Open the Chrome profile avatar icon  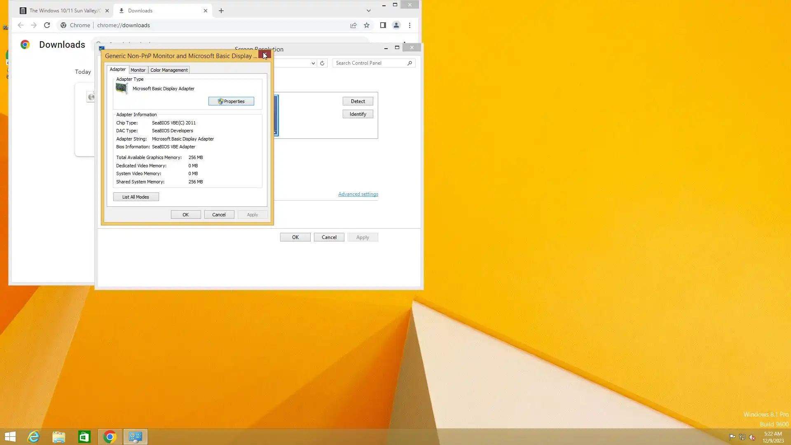click(396, 25)
